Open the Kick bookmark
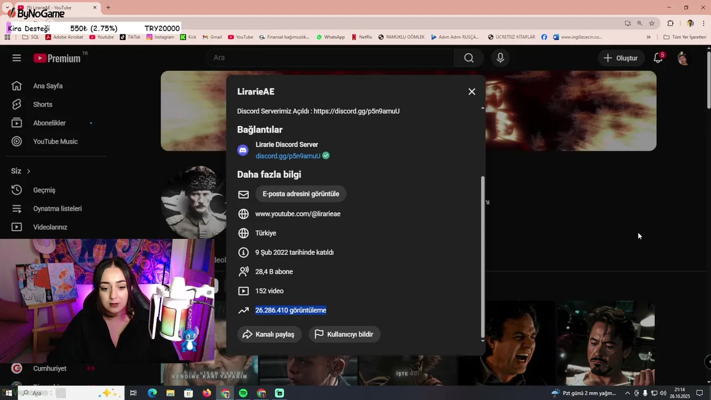This screenshot has height=400, width=711. click(188, 37)
